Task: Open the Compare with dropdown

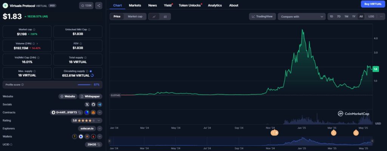Action: point(301,17)
